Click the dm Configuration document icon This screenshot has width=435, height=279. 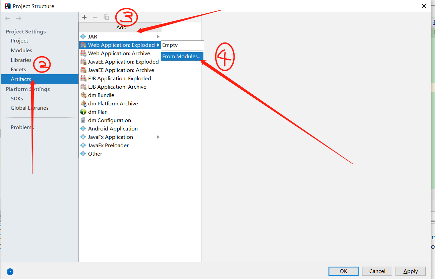[x=83, y=120]
